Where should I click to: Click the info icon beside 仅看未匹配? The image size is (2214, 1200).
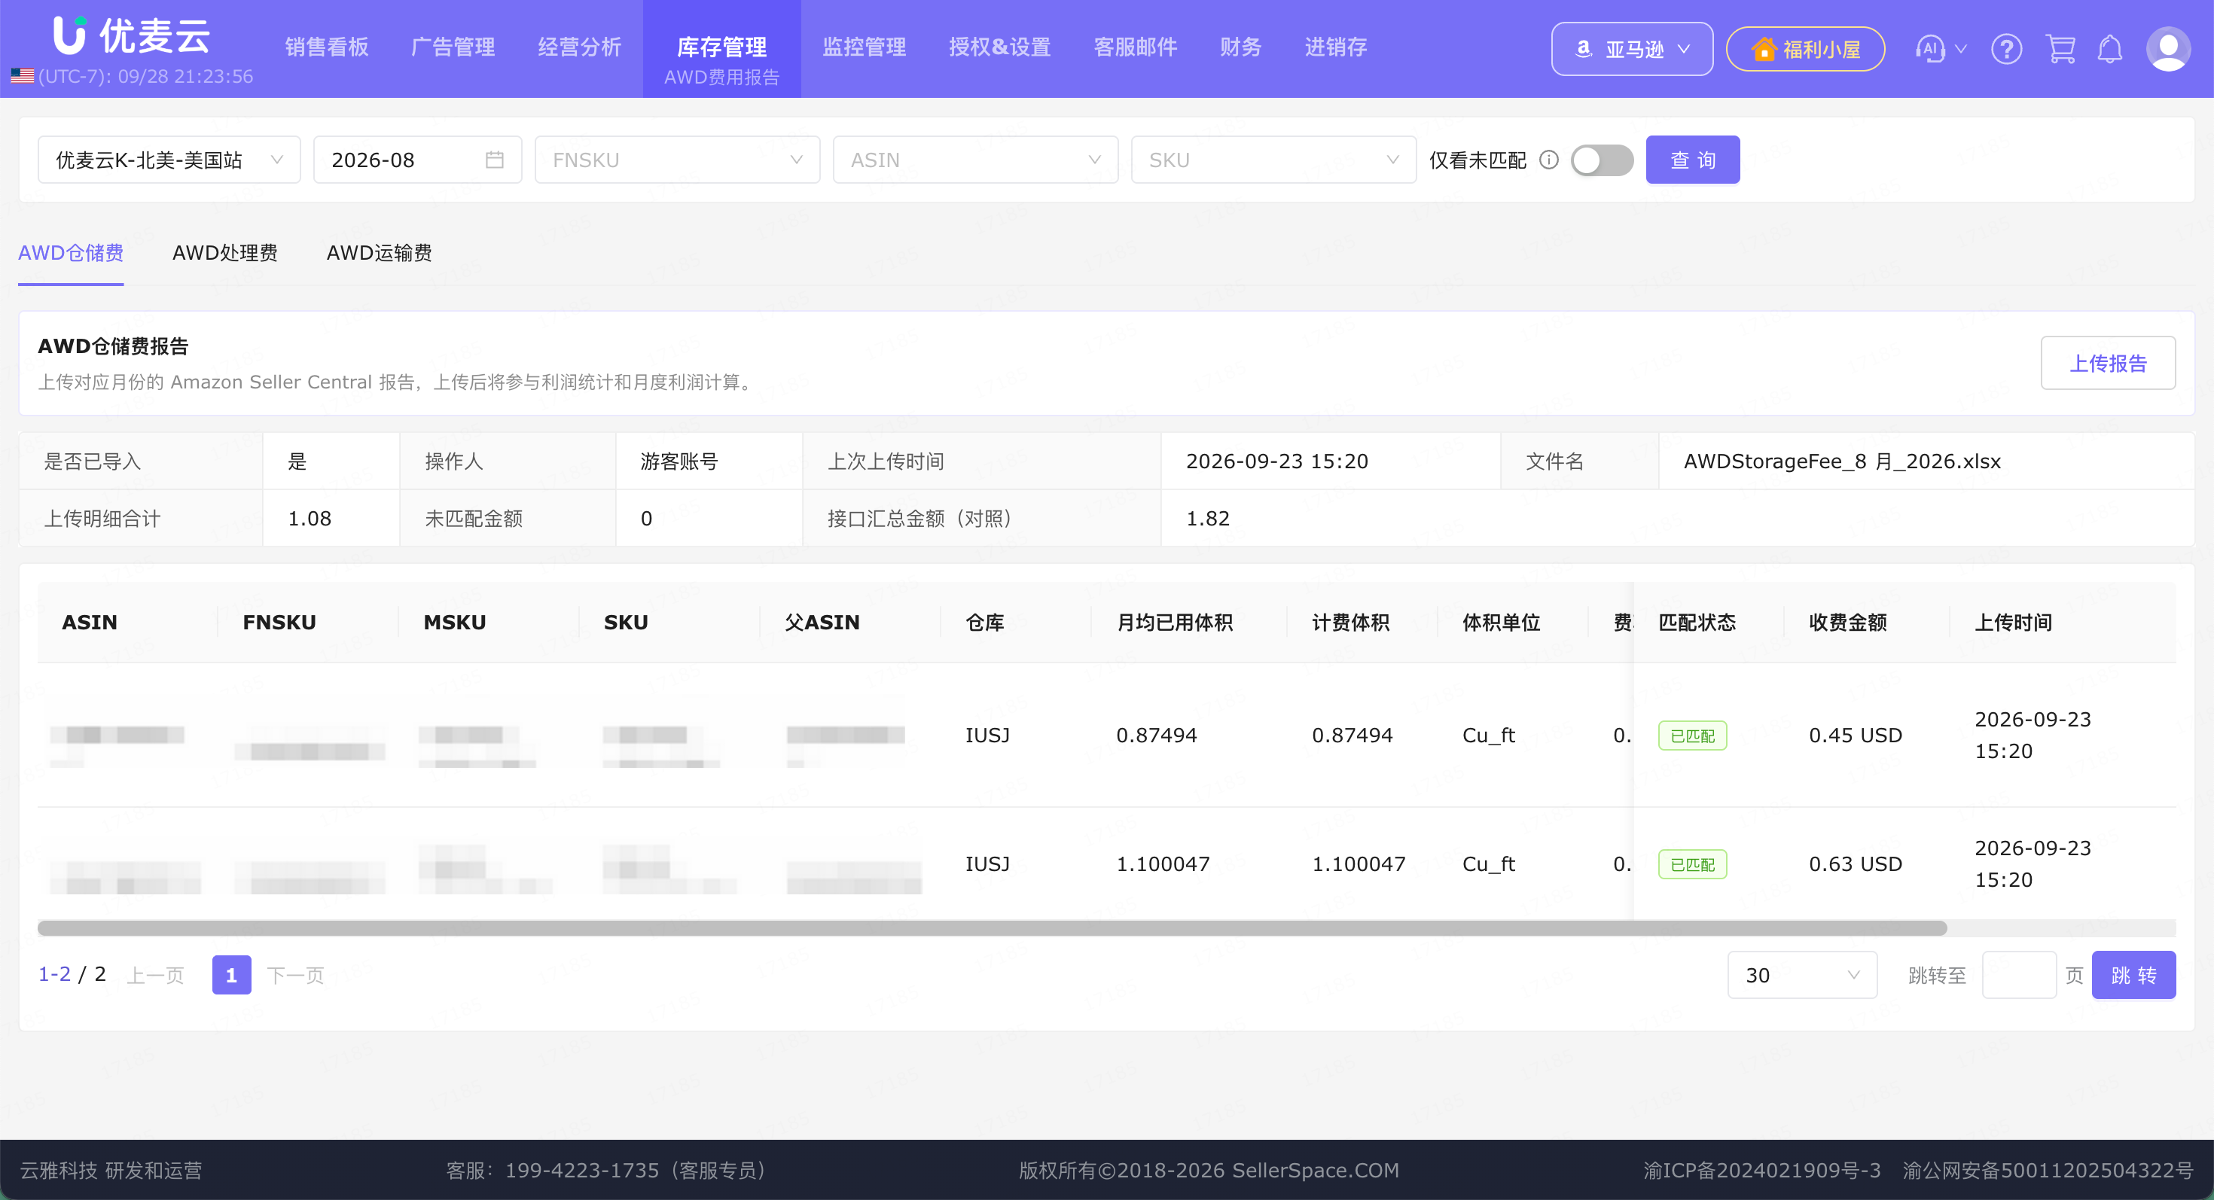[x=1548, y=160]
